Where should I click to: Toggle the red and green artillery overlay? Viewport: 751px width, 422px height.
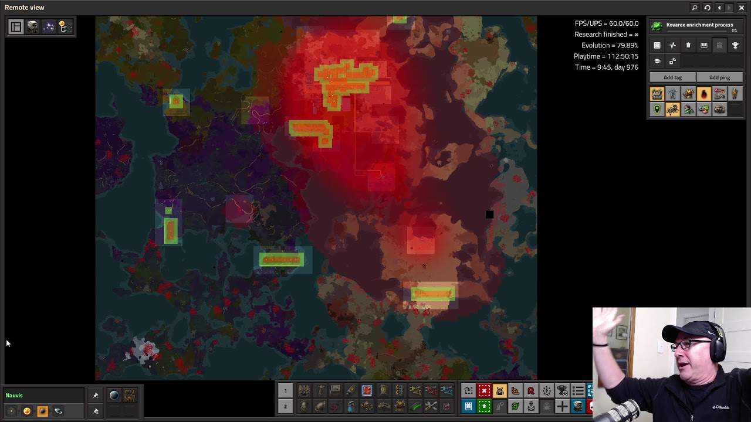coord(688,110)
